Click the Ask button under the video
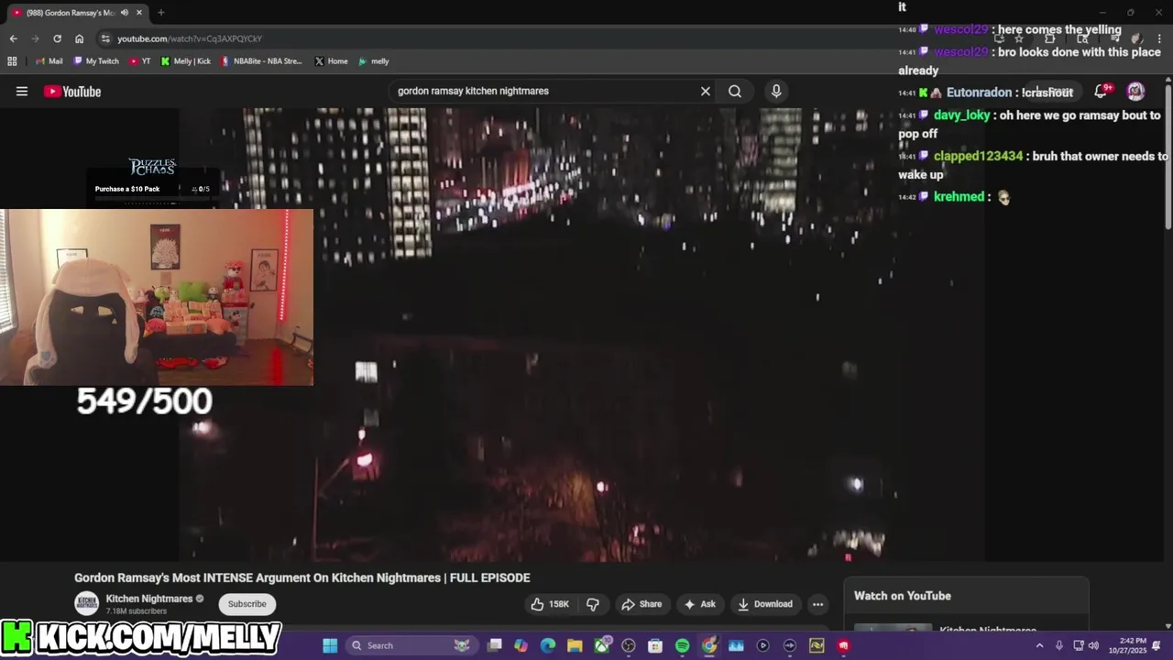 699,604
